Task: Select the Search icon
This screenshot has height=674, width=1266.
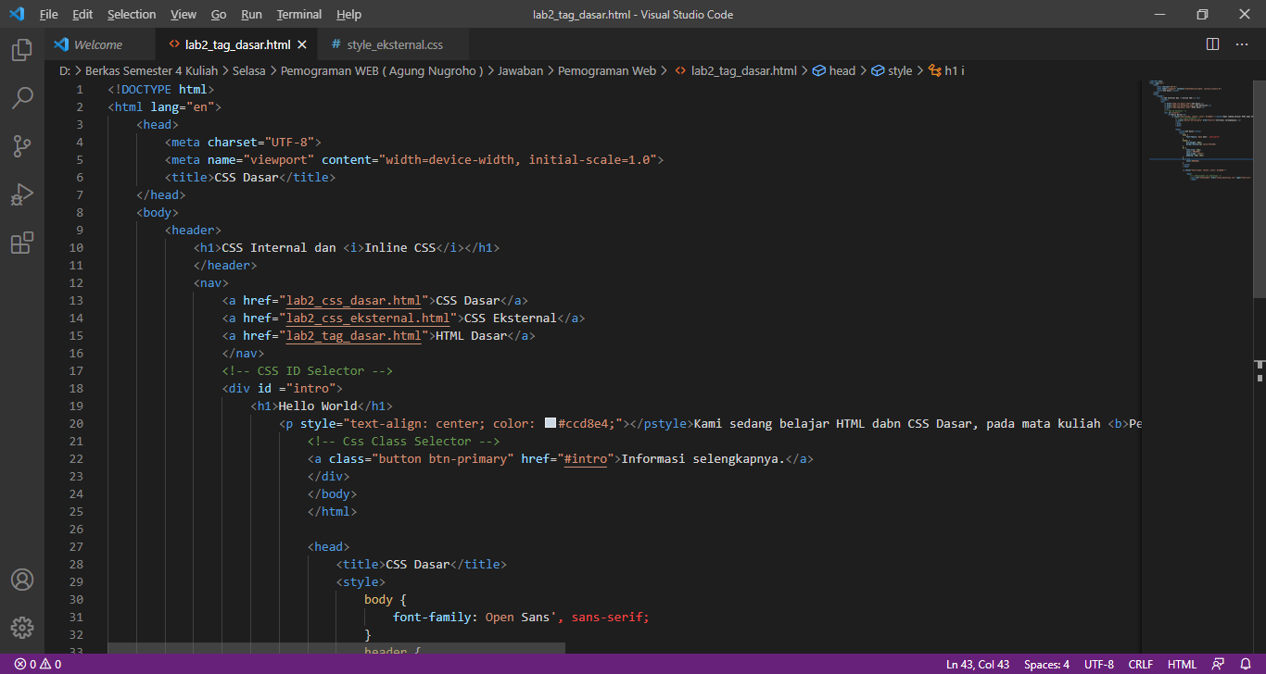Action: point(22,98)
